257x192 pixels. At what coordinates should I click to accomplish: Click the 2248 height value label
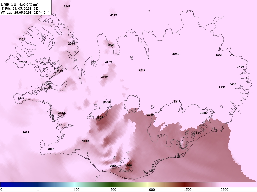click(x=111, y=45)
